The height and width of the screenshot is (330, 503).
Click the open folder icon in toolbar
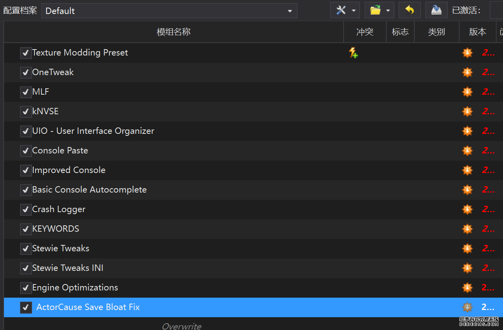(375, 10)
